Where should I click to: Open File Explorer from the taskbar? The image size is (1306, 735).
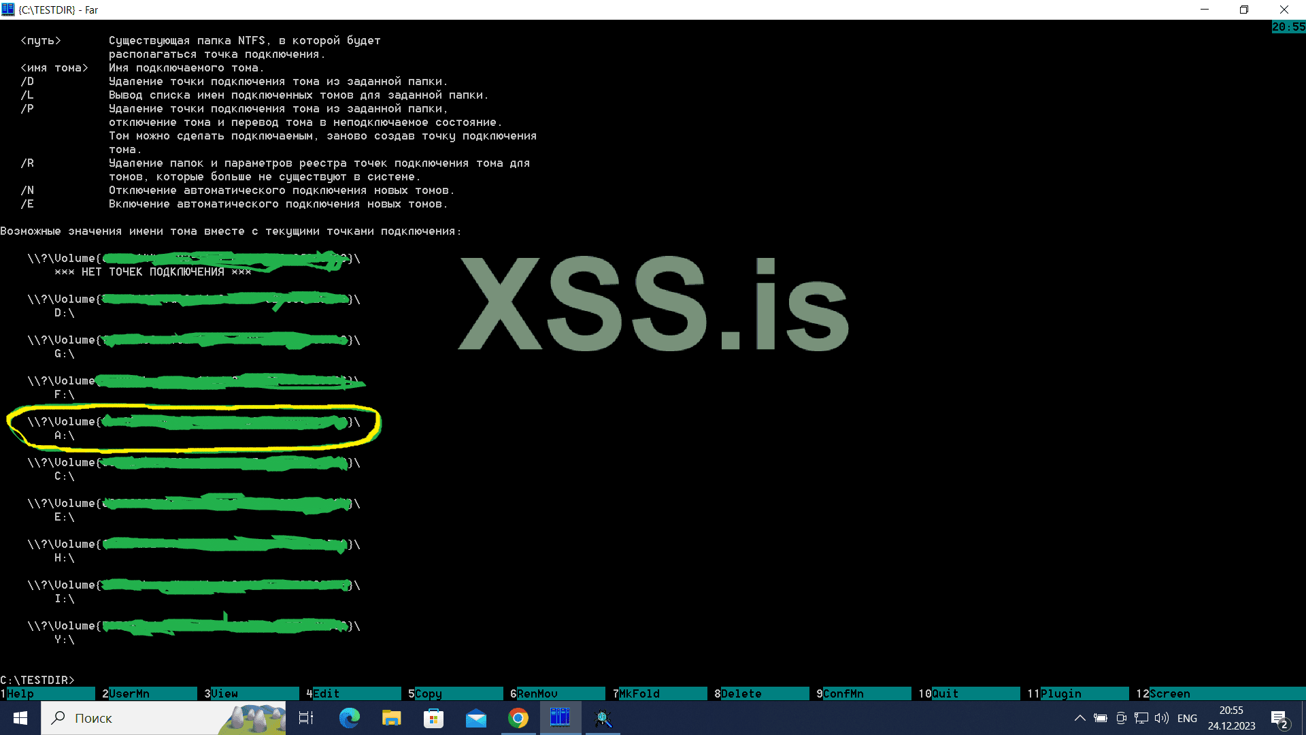pyautogui.click(x=391, y=718)
